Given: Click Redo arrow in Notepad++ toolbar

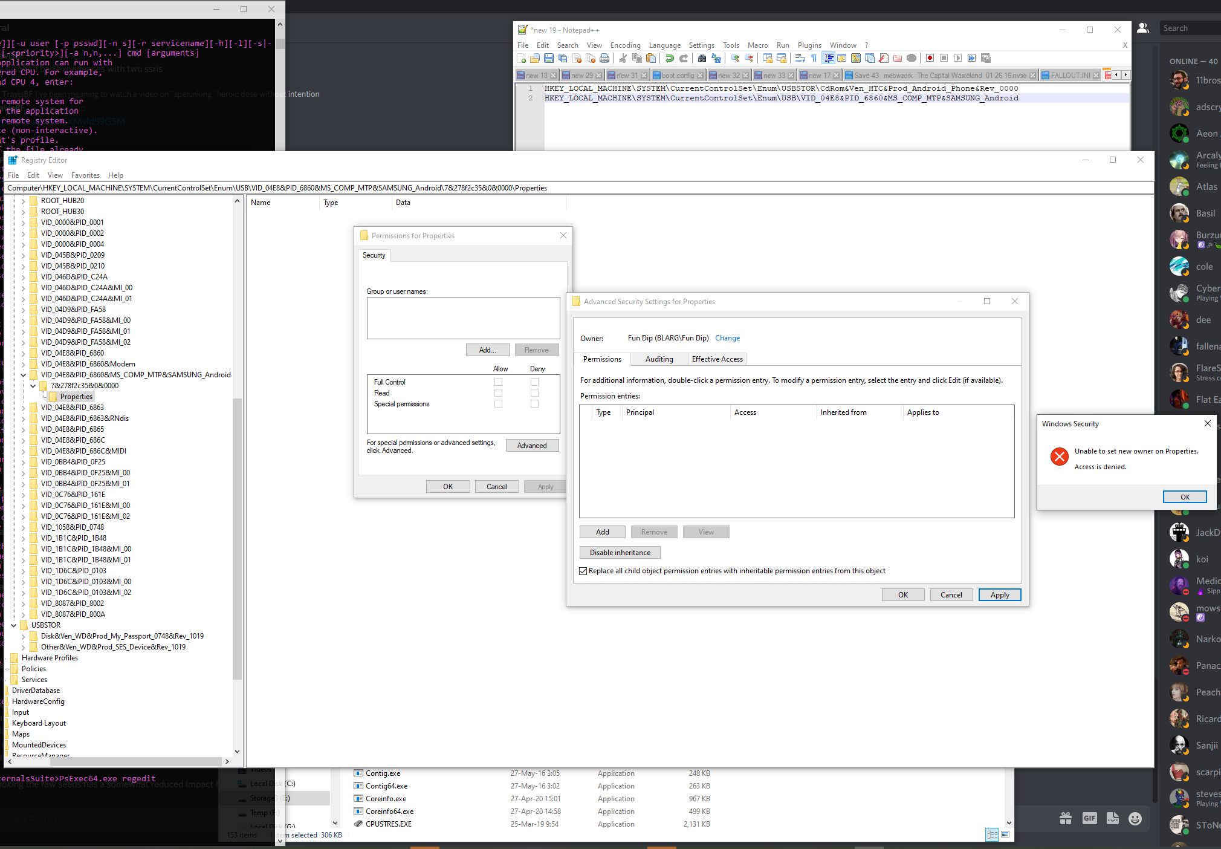Looking at the screenshot, I should pos(684,58).
